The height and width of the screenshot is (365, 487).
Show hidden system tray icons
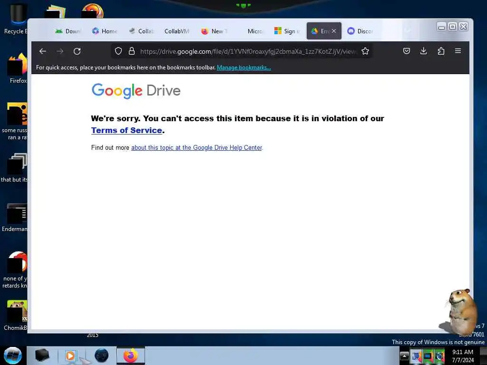[404, 355]
